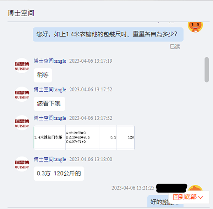Select the blue message asking about 1.4米衣櫥 packaging
This screenshot has width=213, height=209.
click(108, 34)
